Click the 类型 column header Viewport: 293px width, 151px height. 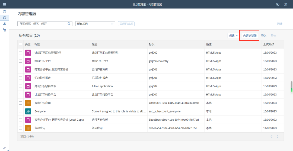(x=28, y=44)
